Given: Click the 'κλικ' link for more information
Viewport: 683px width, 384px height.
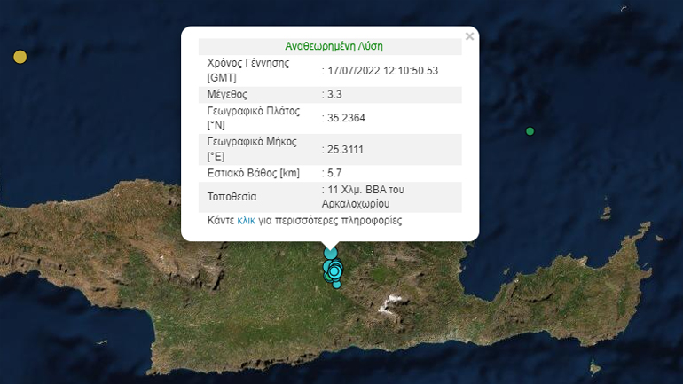Looking at the screenshot, I should click(x=246, y=220).
